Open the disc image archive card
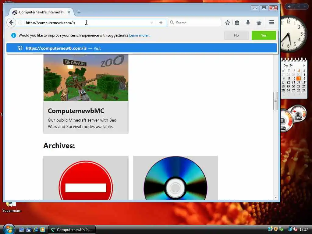This screenshot has width=312, height=234. click(175, 178)
